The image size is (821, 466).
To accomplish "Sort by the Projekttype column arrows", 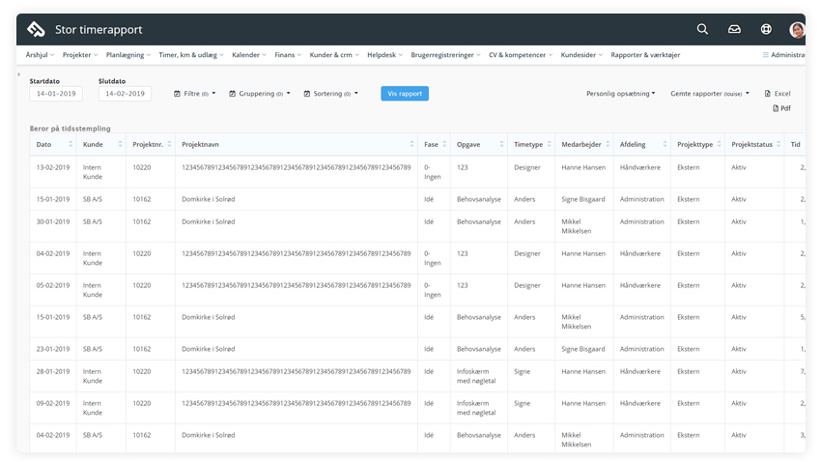I will tap(719, 144).
